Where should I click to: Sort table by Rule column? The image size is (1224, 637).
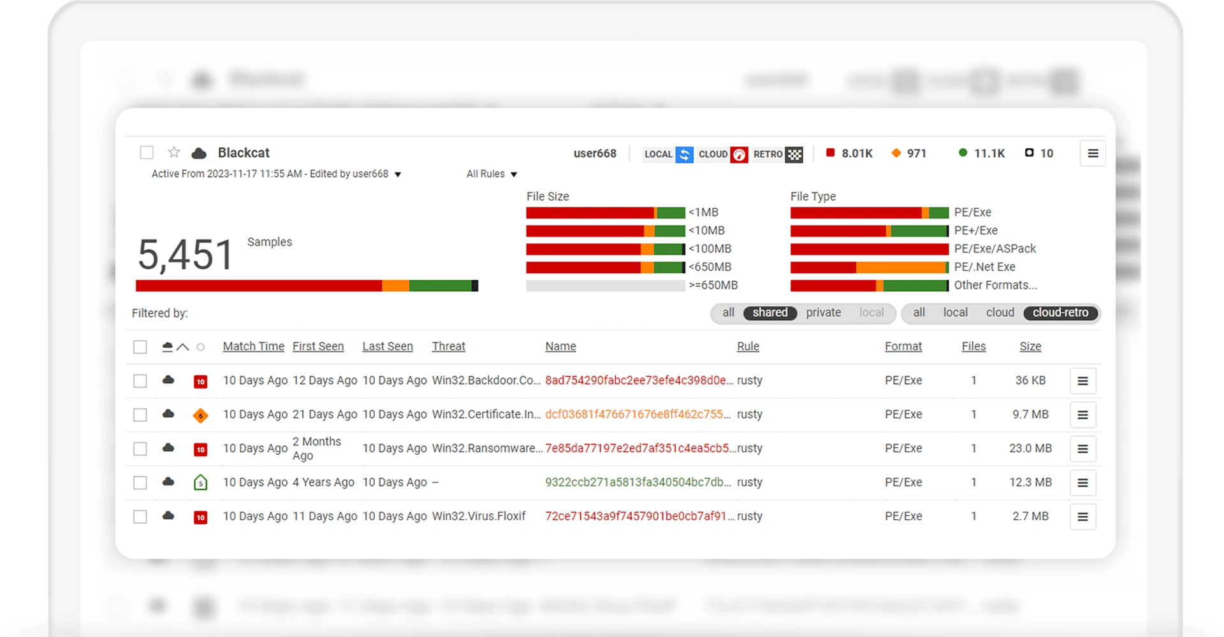coord(748,347)
